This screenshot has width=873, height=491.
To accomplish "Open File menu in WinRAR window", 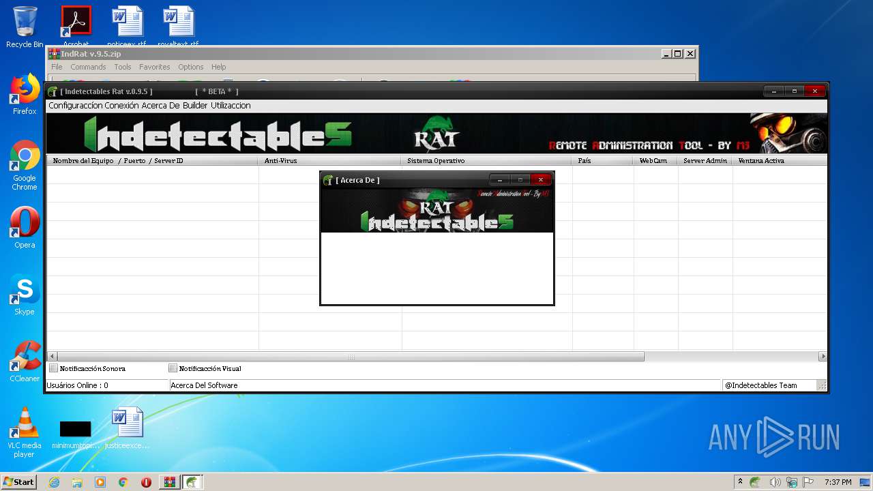I will coord(57,67).
